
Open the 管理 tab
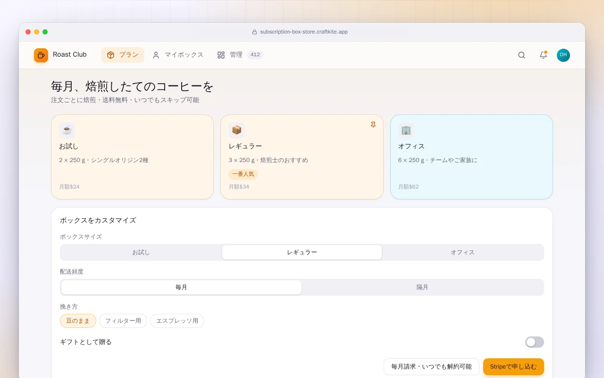pyautogui.click(x=240, y=55)
